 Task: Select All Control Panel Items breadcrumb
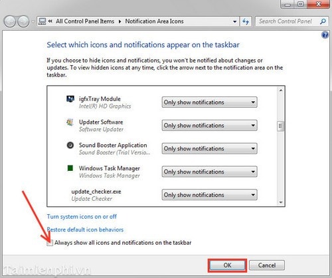(85, 21)
